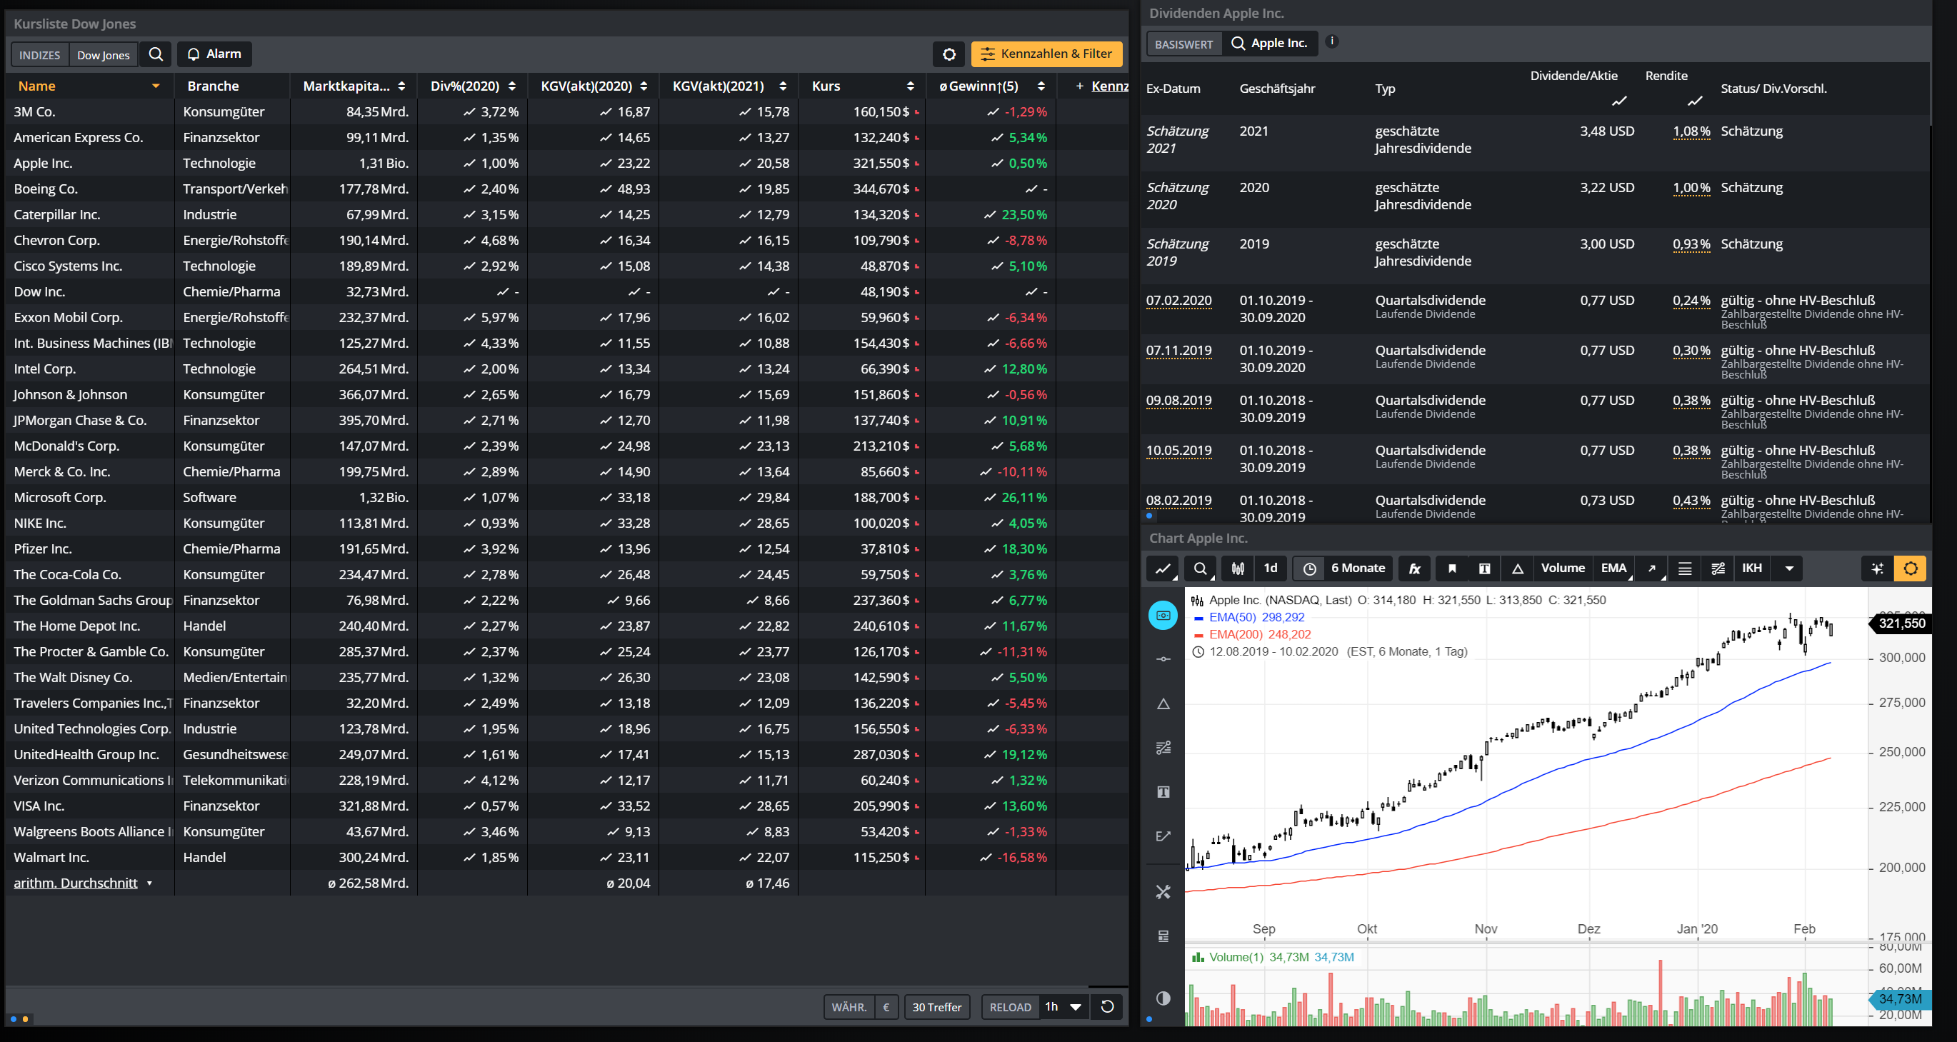Screen dimensions: 1957x1042
Task: Click the Boeing Co. row name
Action: click(x=46, y=189)
